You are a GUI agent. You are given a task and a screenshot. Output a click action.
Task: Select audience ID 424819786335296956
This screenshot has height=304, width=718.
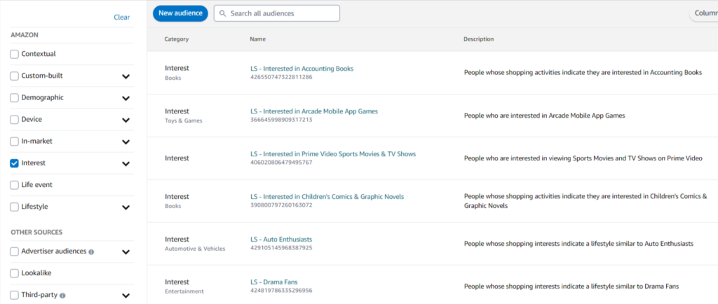(281, 291)
